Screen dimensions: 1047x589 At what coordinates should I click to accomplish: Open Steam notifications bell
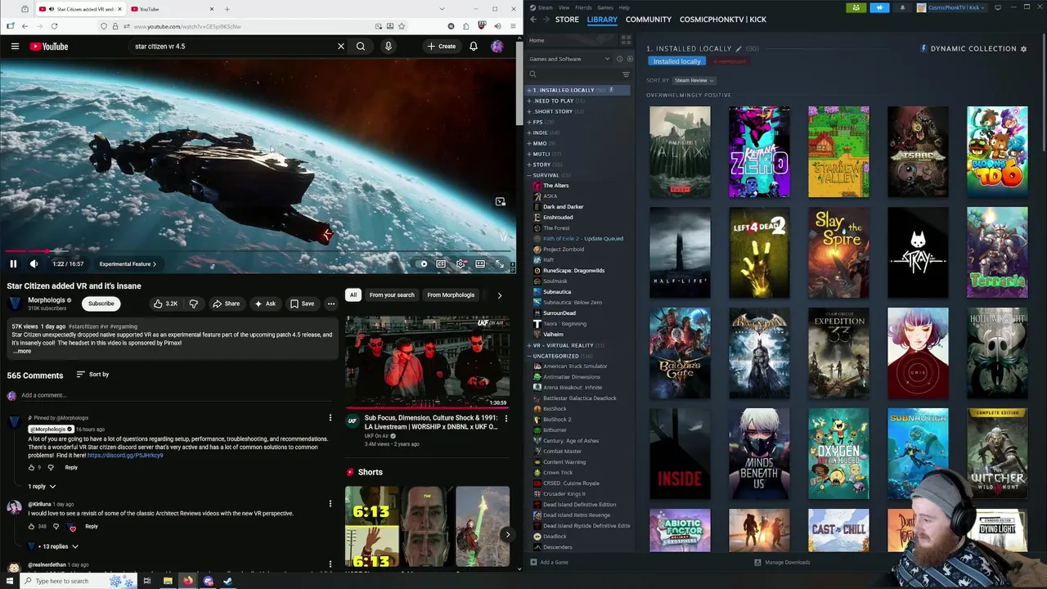pos(903,7)
